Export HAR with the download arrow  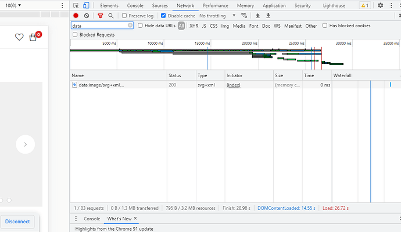pos(268,16)
